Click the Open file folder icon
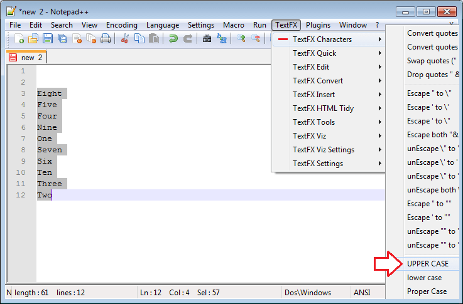This screenshot has height=304, width=463. tap(33, 39)
